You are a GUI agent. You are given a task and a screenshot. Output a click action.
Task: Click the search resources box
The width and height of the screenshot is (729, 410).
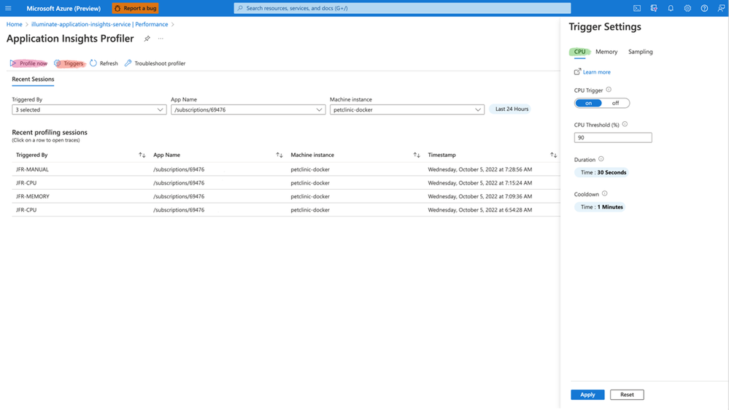click(x=402, y=8)
